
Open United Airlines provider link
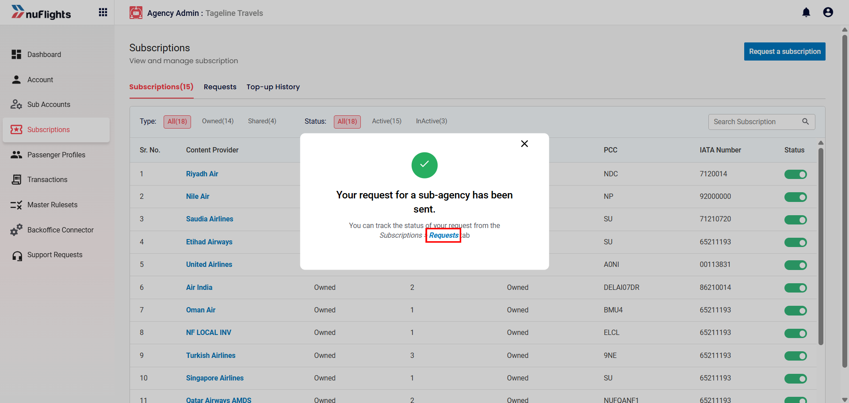[x=209, y=264]
